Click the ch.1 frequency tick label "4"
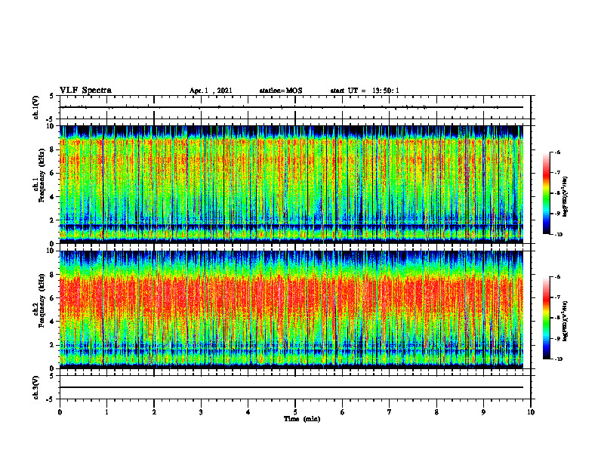This screenshot has width=598, height=462. (x=53, y=197)
